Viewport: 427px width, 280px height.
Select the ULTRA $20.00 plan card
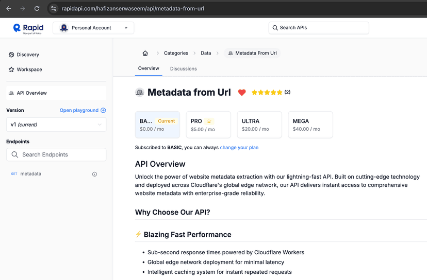click(259, 125)
